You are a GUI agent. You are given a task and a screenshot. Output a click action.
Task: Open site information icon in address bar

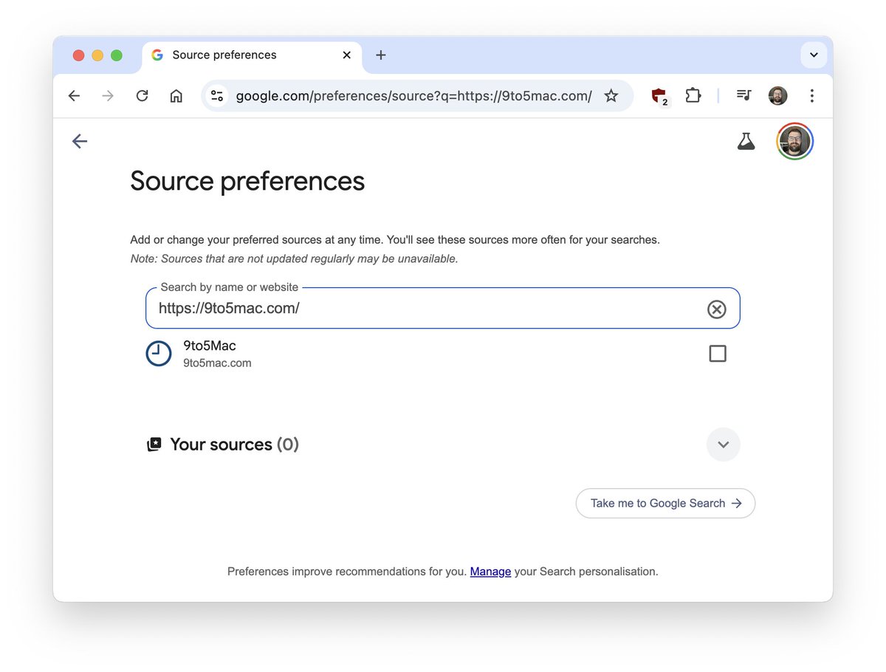click(x=217, y=96)
